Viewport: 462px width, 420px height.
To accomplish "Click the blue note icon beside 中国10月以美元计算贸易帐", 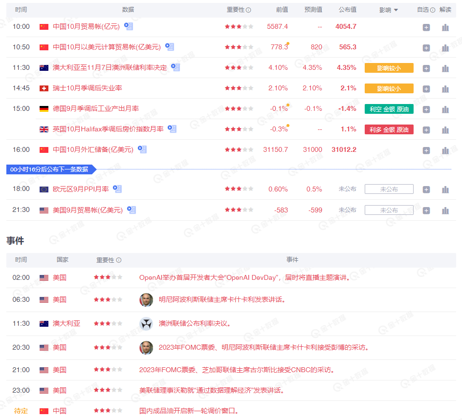I will [x=169, y=47].
